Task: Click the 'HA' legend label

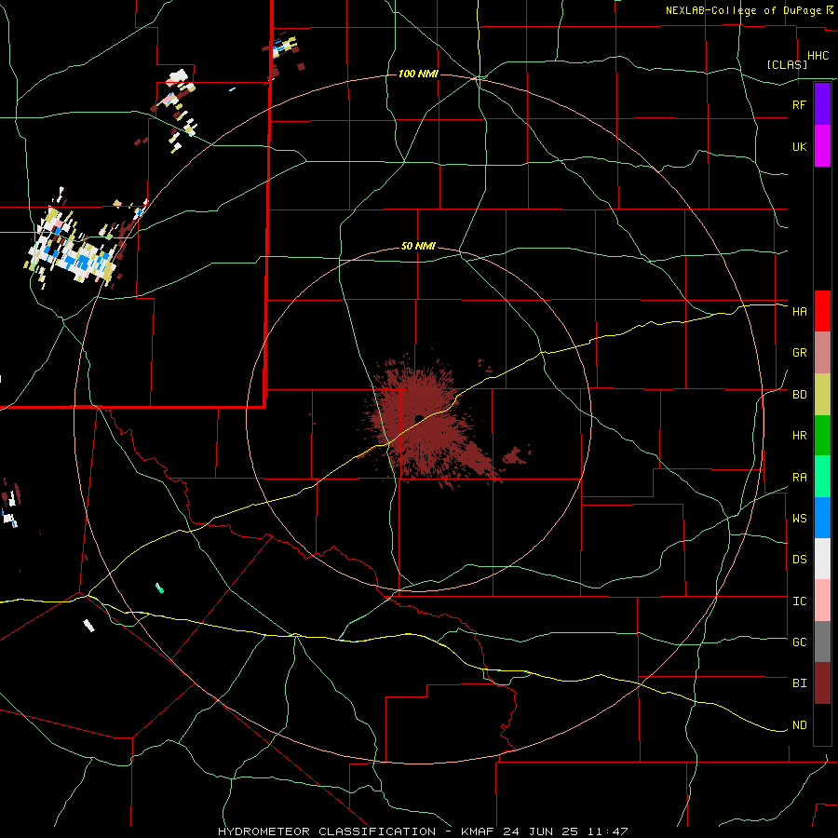Action: 799,311
